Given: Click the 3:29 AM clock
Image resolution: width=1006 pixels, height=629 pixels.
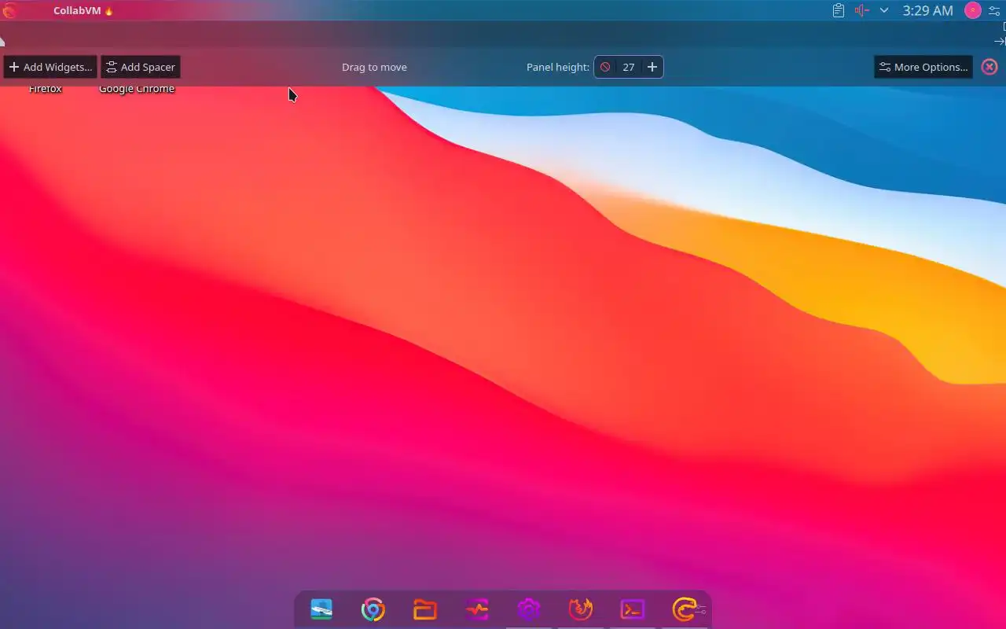Looking at the screenshot, I should point(927,10).
